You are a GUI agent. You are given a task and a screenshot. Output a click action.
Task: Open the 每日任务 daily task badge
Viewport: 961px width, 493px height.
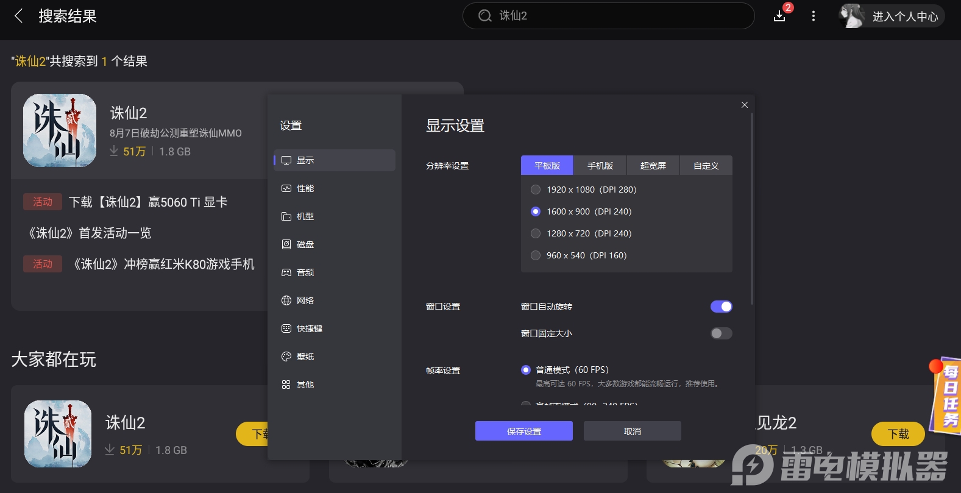click(945, 395)
